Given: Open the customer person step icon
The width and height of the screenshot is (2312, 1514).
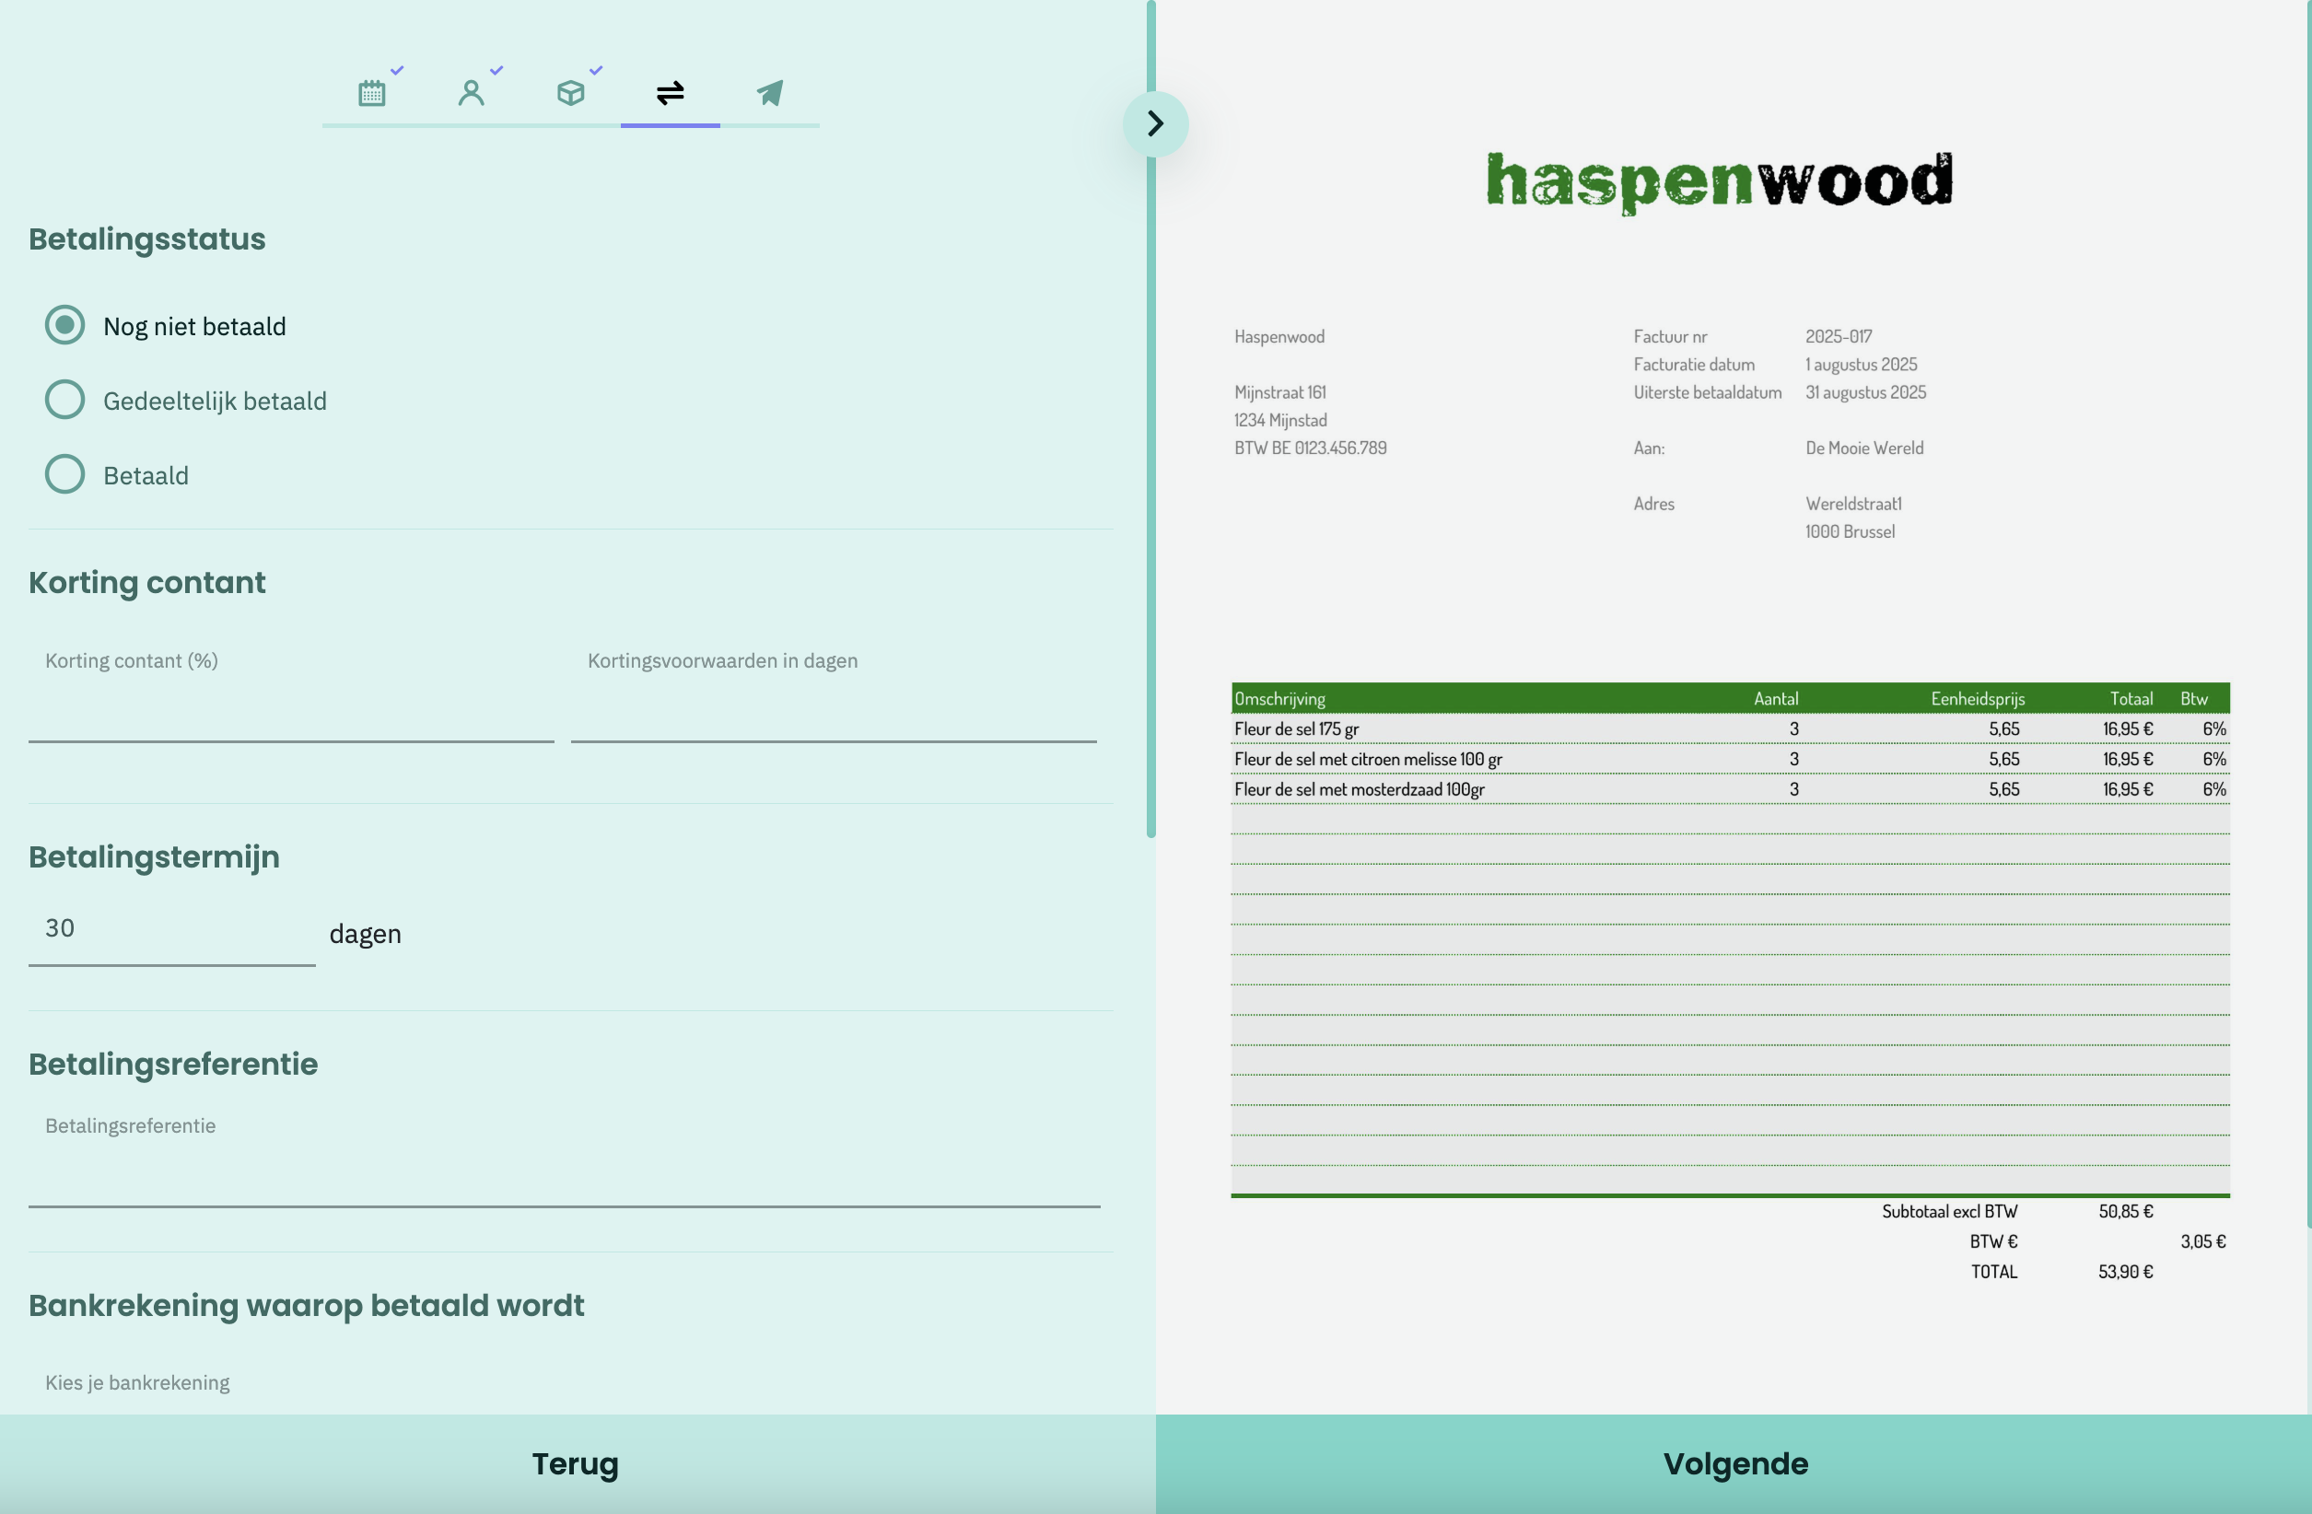Looking at the screenshot, I should 471,93.
